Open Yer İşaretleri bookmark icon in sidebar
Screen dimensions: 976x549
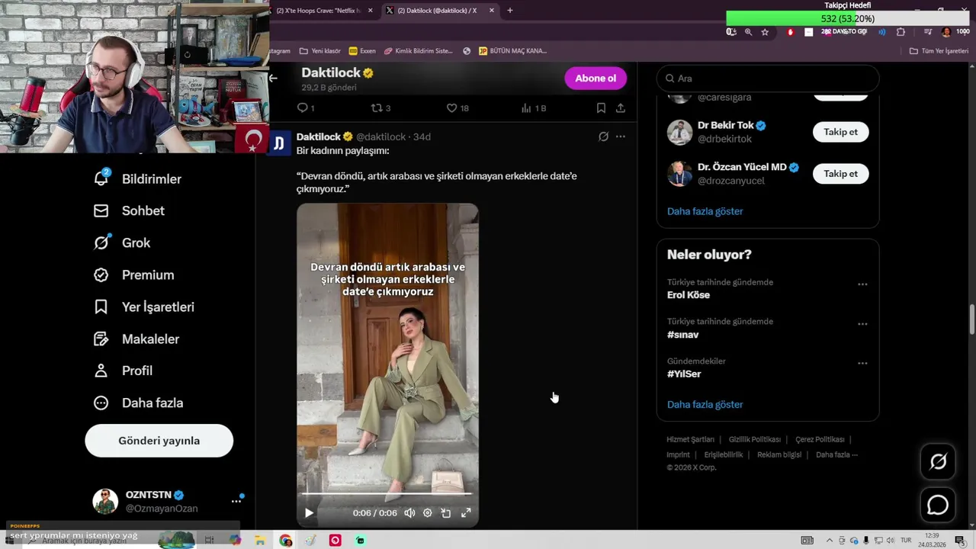(x=101, y=307)
